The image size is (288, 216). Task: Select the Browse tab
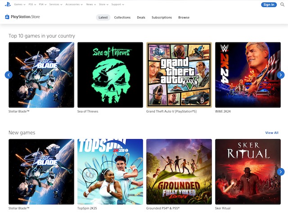[184, 18]
